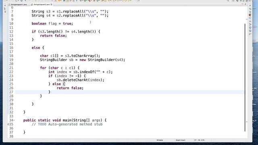
Task: Click the 'else {' keyword on line 16
Action: 38,48
